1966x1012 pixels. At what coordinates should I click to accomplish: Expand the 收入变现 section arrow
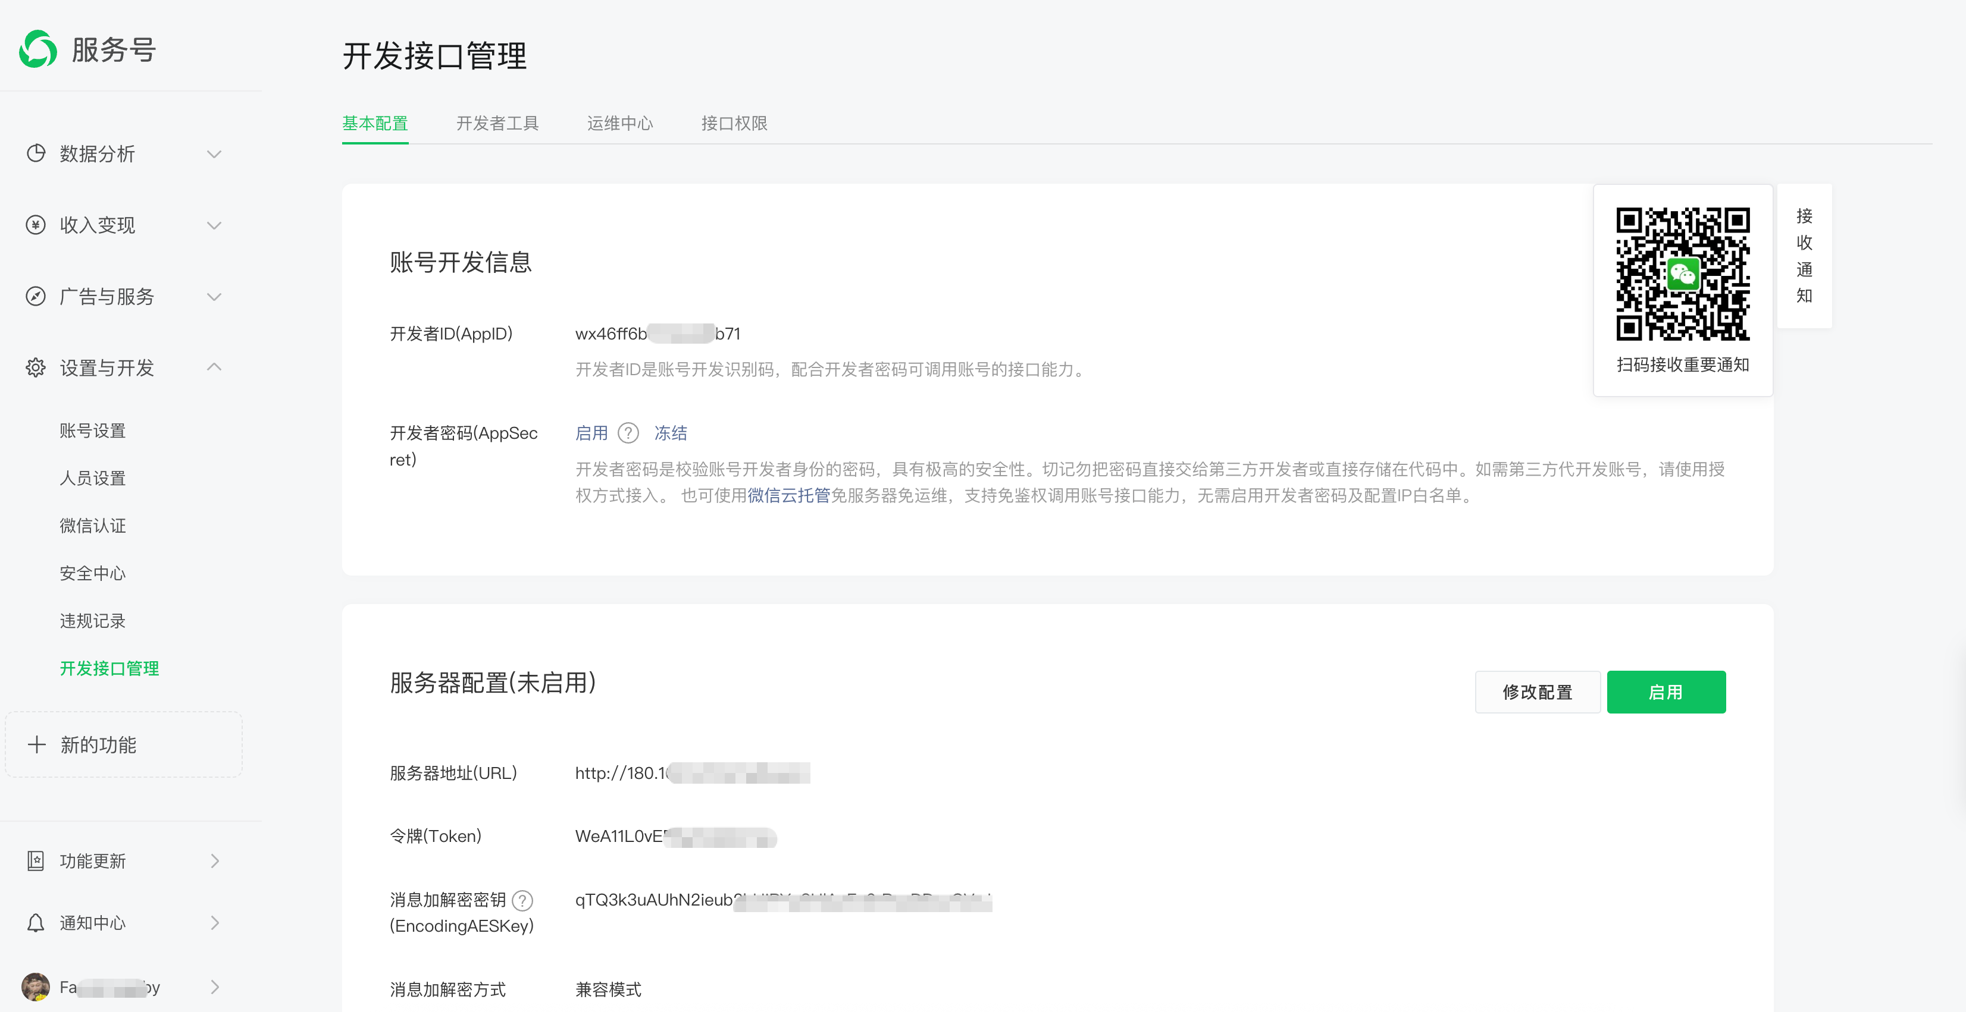click(214, 225)
